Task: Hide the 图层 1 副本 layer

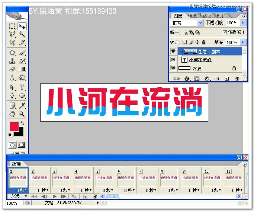Action: tap(173, 51)
